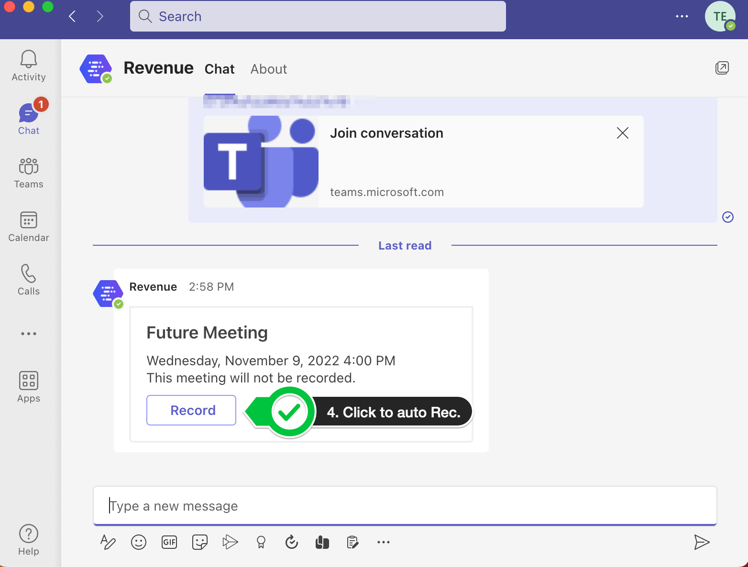Open the Calendar view
The width and height of the screenshot is (748, 567).
[x=29, y=227]
